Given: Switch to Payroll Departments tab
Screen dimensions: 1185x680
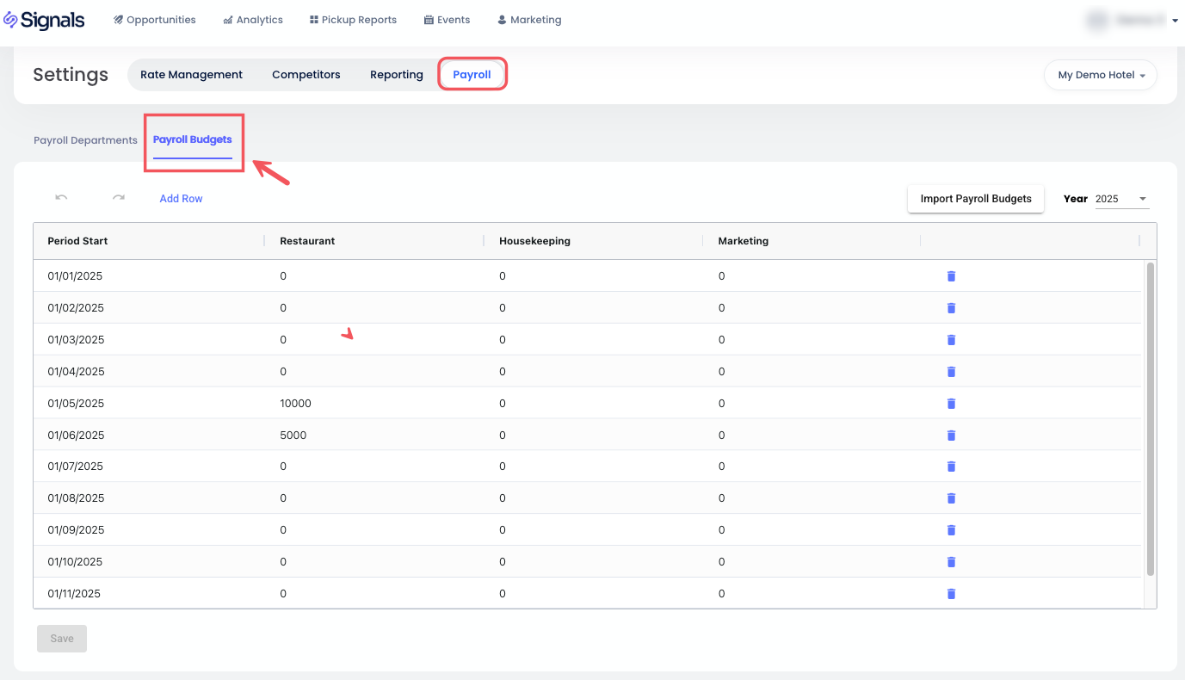Looking at the screenshot, I should [x=85, y=140].
